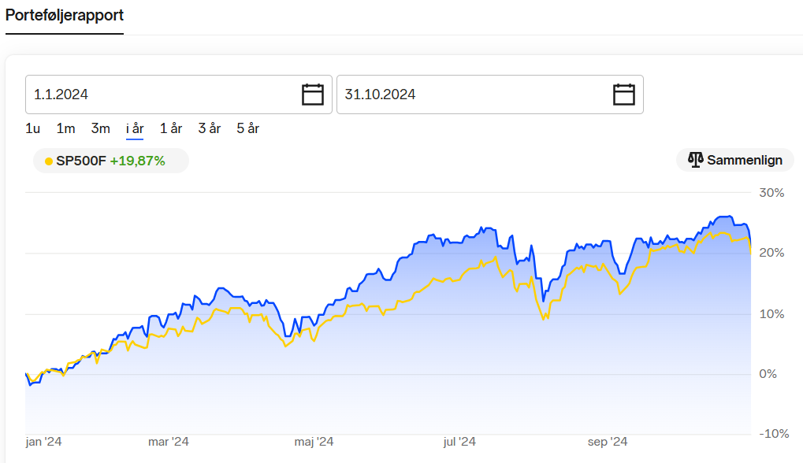Click the start date field 1.1.2024
Image resolution: width=803 pixels, height=463 pixels.
click(x=179, y=94)
